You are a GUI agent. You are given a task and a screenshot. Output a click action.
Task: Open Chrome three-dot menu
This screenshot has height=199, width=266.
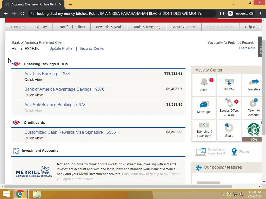click(x=260, y=13)
